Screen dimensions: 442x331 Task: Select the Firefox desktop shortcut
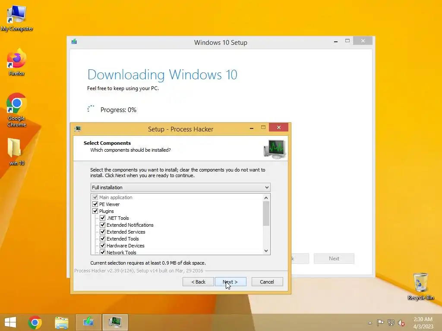(17, 62)
